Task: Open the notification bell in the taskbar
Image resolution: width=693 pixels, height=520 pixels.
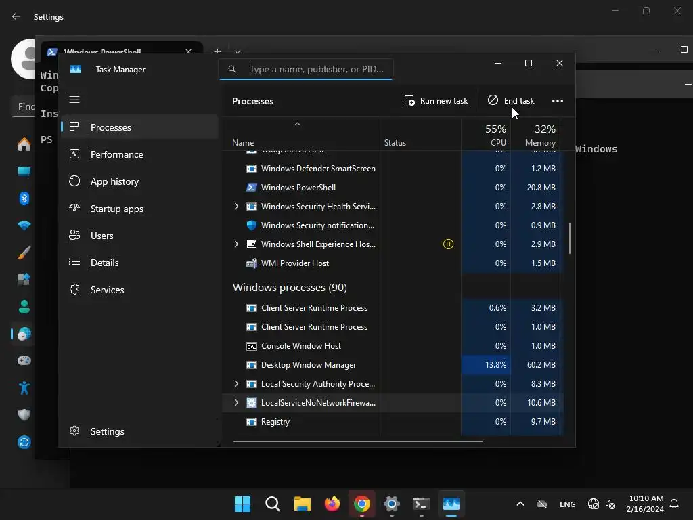Action: tap(675, 504)
